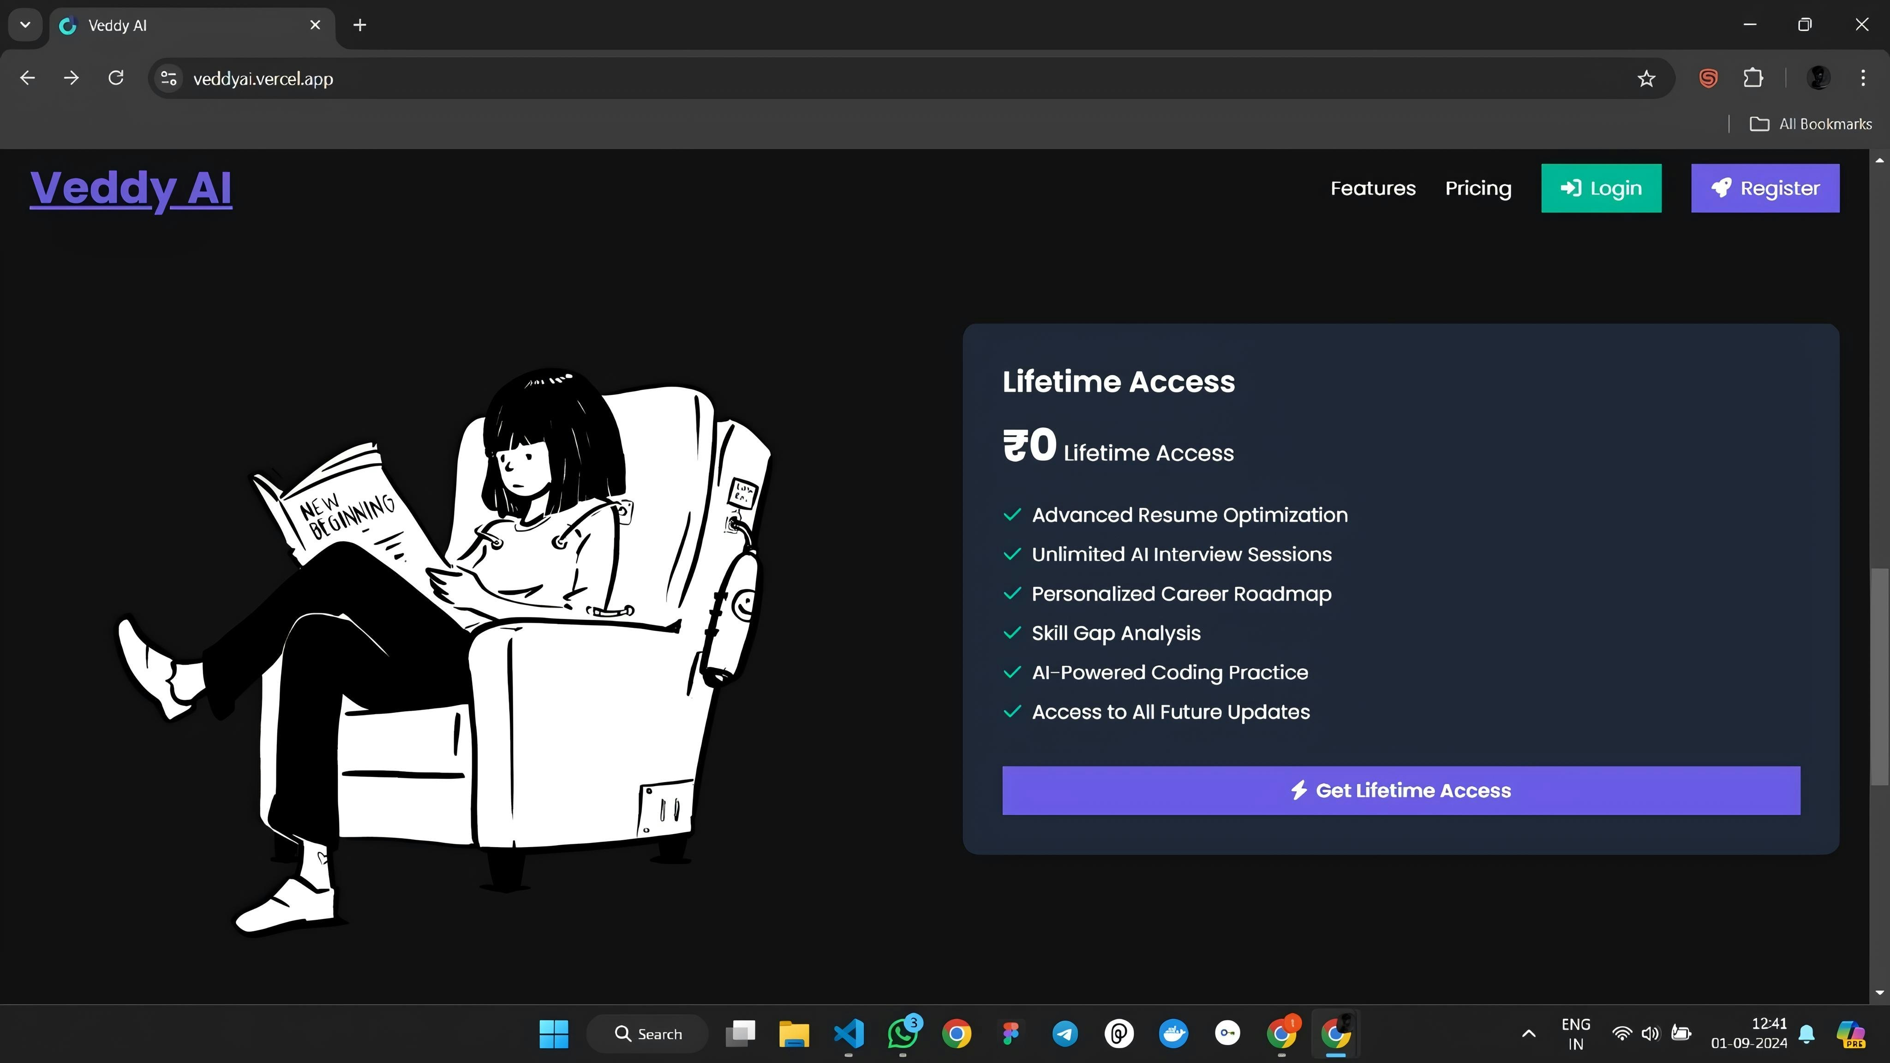Open Visual Studio Code from taskbar

848,1033
